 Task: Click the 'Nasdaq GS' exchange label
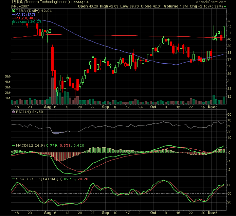[80, 2]
